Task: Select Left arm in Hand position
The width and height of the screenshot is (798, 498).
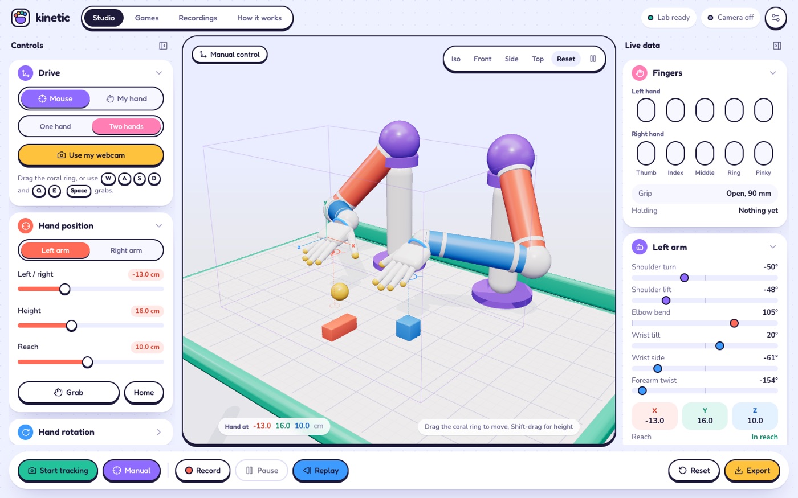Action: pyautogui.click(x=55, y=250)
